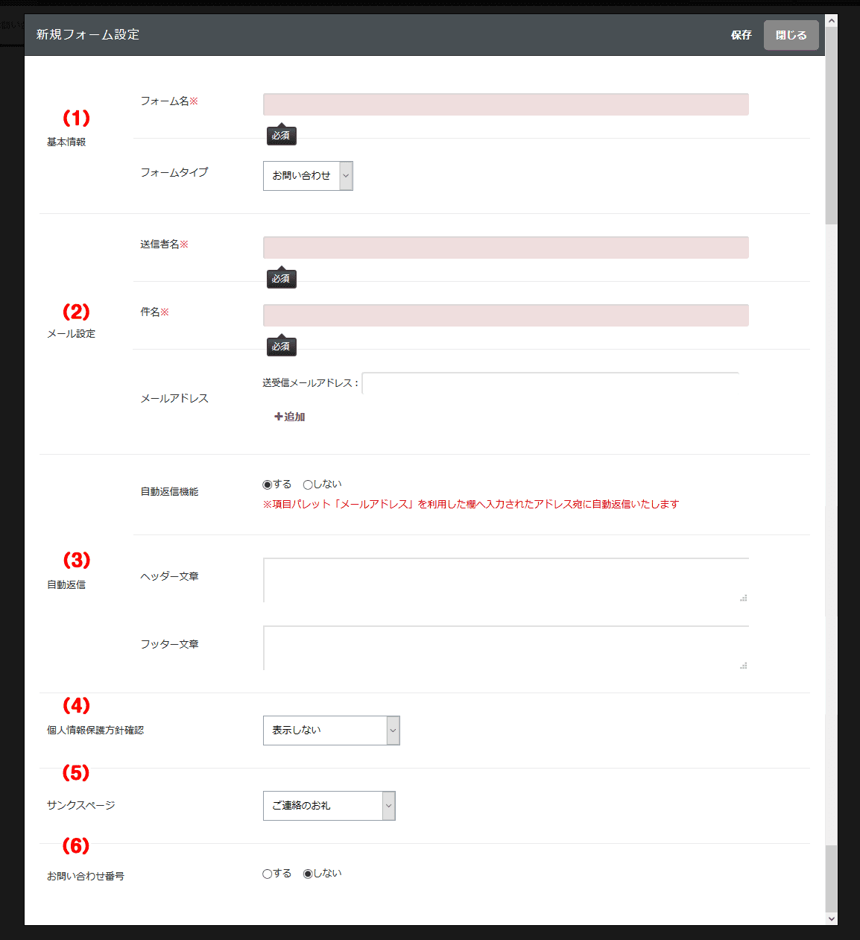Click the メールアドレス field label
This screenshot has height=940, width=860.
[174, 399]
